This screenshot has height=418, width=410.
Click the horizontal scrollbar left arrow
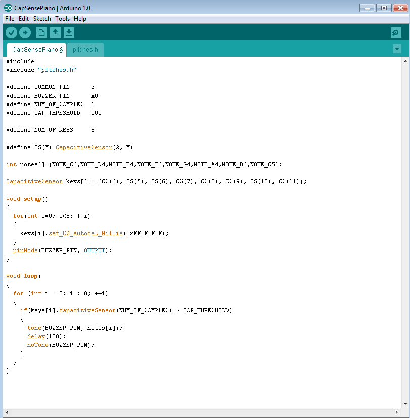pyautogui.click(x=7, y=412)
